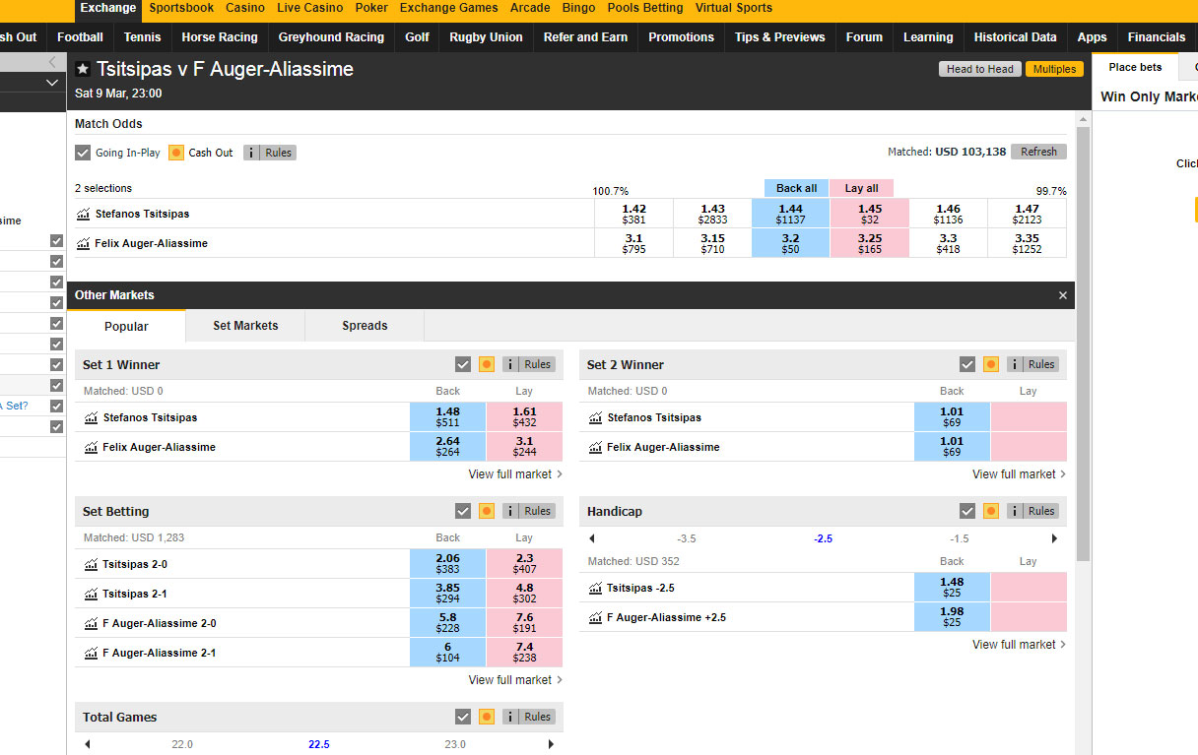Select the -3.5 handicap line
1198x755 pixels.
pyautogui.click(x=687, y=538)
